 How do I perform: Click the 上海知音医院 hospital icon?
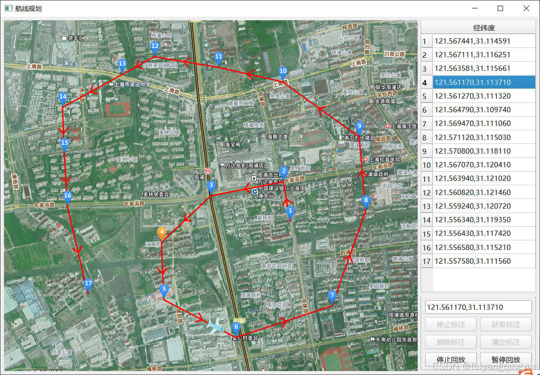[366, 159]
